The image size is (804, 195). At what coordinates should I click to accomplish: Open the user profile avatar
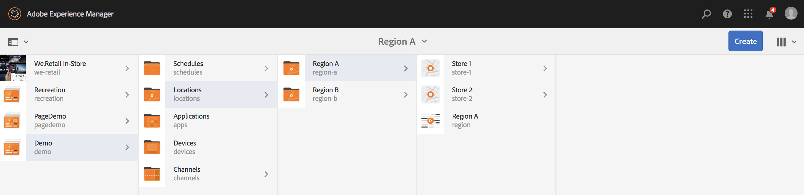(790, 14)
